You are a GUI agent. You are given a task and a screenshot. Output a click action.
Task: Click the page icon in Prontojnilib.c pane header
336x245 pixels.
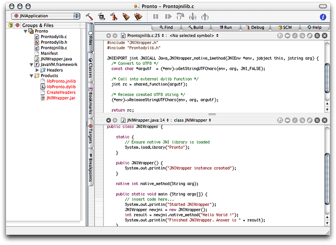coord(280,36)
